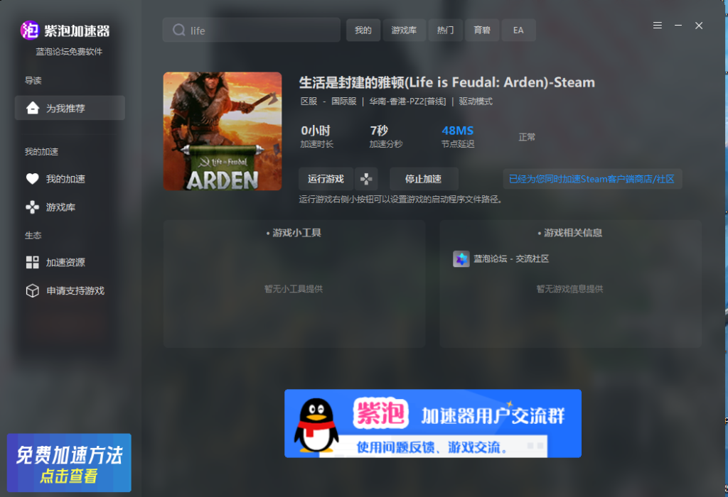Click the grid icon beside 加速资源
Screen dimensions: 728x497
33,263
